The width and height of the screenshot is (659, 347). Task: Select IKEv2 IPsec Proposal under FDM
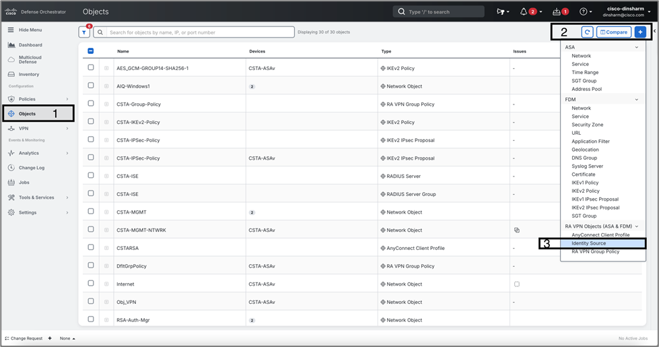[x=595, y=208]
